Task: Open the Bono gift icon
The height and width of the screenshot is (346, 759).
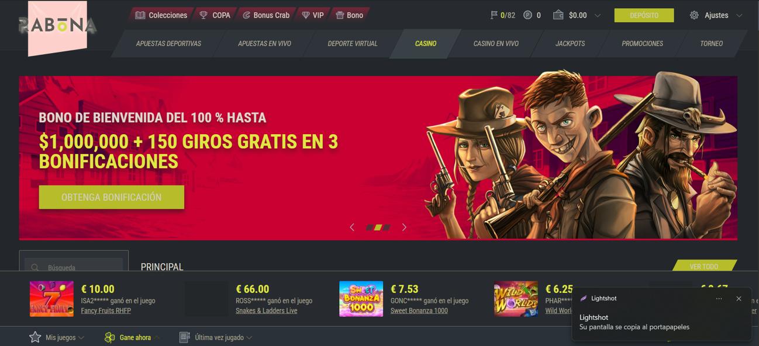Action: point(340,15)
